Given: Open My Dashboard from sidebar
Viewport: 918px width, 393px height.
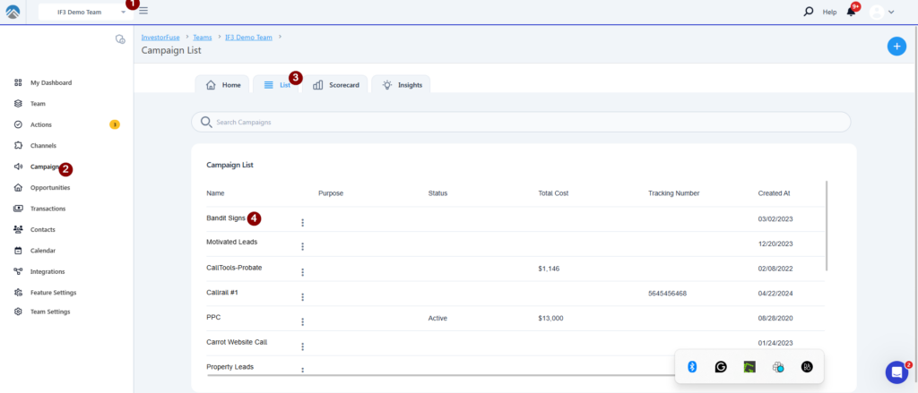Looking at the screenshot, I should (50, 82).
